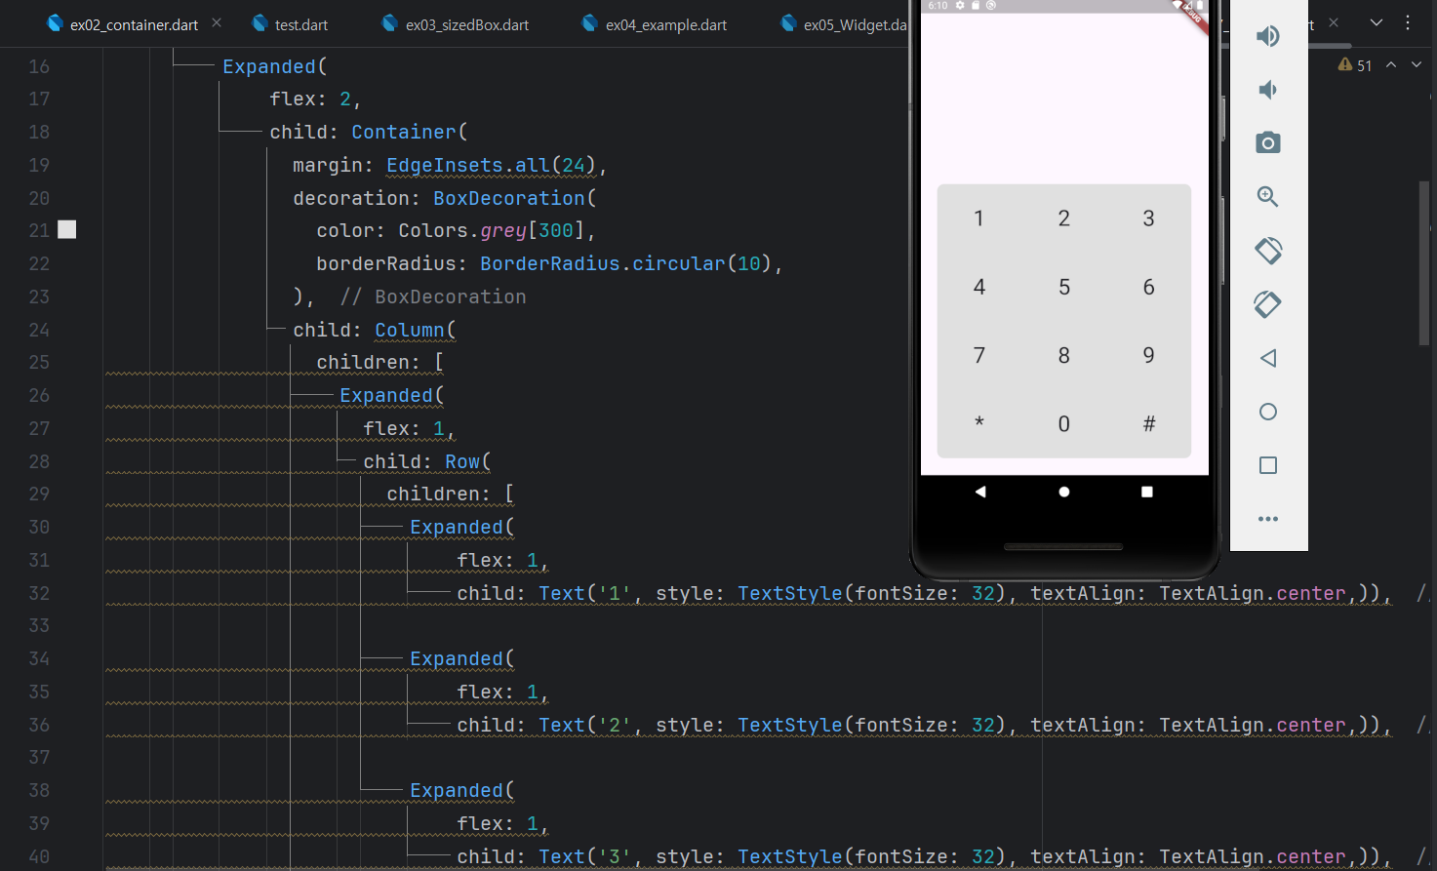Click 'Row(' on line 28

468,461
